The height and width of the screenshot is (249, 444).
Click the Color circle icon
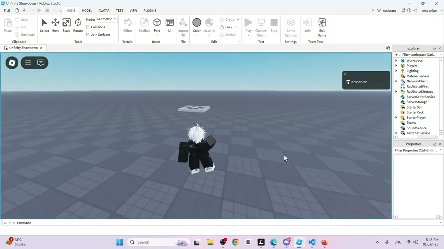point(197,22)
